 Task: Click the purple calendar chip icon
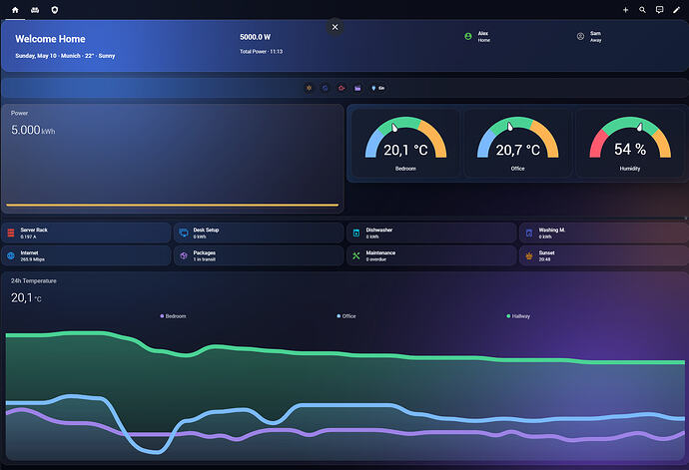click(357, 88)
